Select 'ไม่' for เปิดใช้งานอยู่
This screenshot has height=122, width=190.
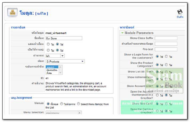(x=48, y=50)
